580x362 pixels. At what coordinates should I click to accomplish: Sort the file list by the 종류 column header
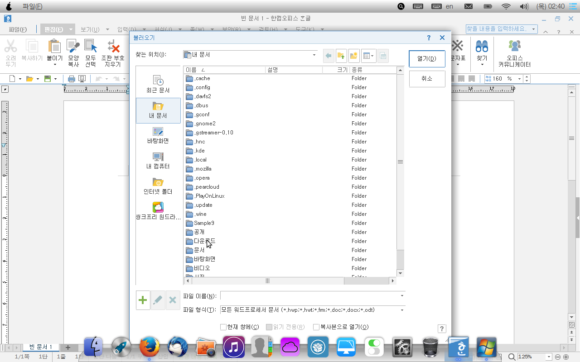click(372, 70)
